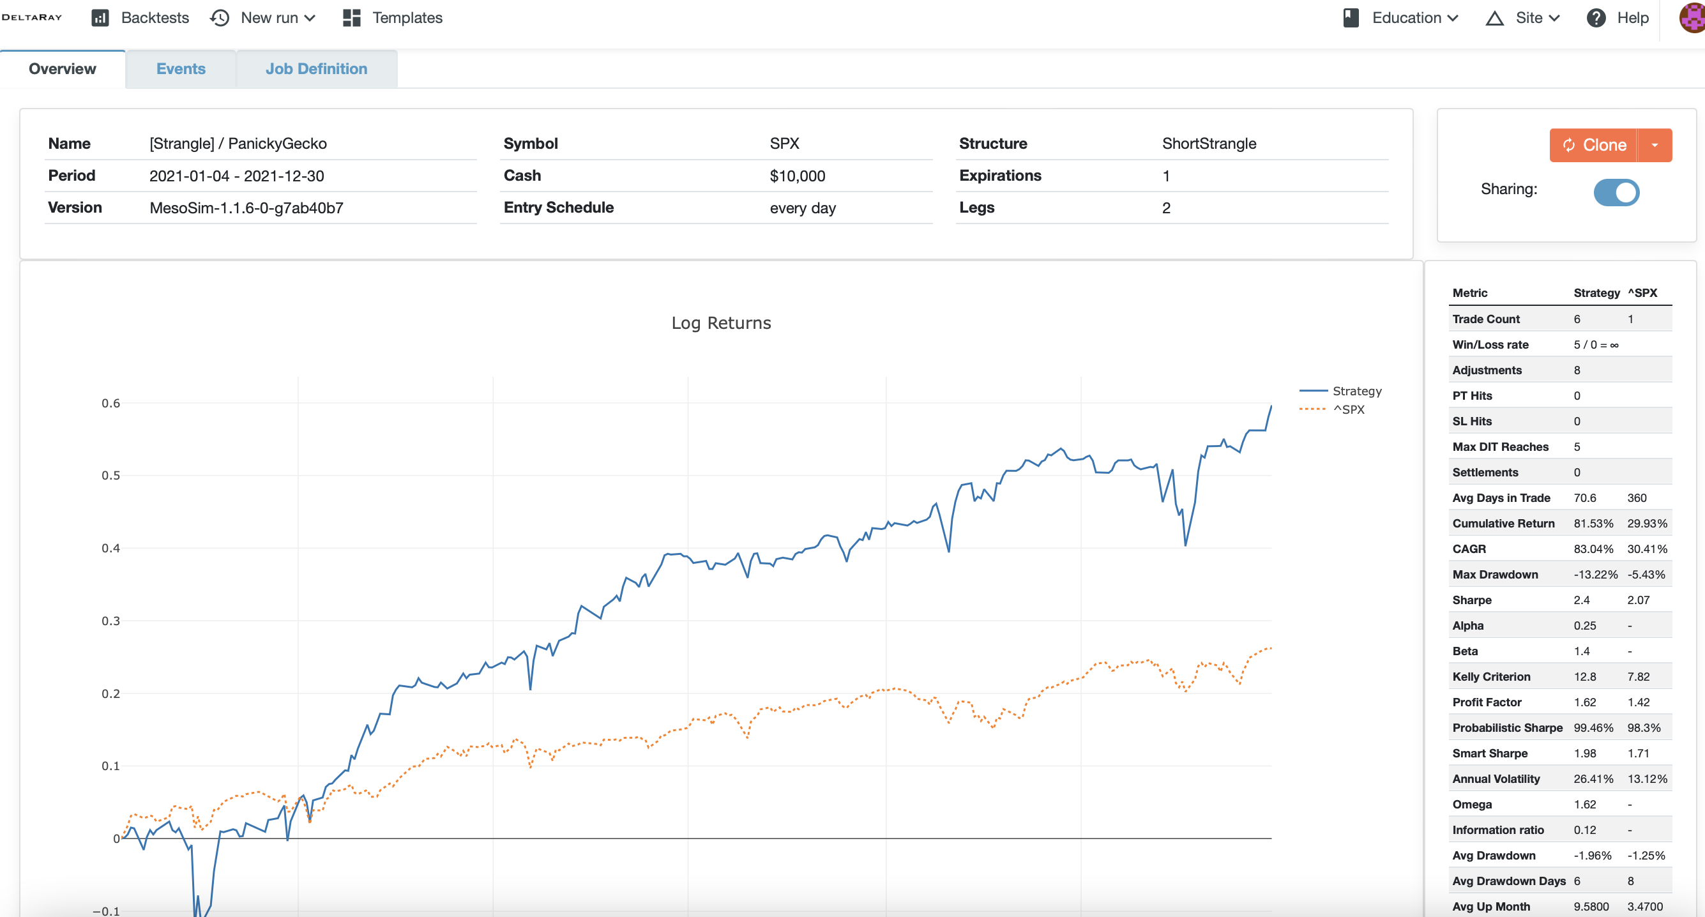Click the DeltaRay logo
The width and height of the screenshot is (1705, 917).
click(x=32, y=17)
